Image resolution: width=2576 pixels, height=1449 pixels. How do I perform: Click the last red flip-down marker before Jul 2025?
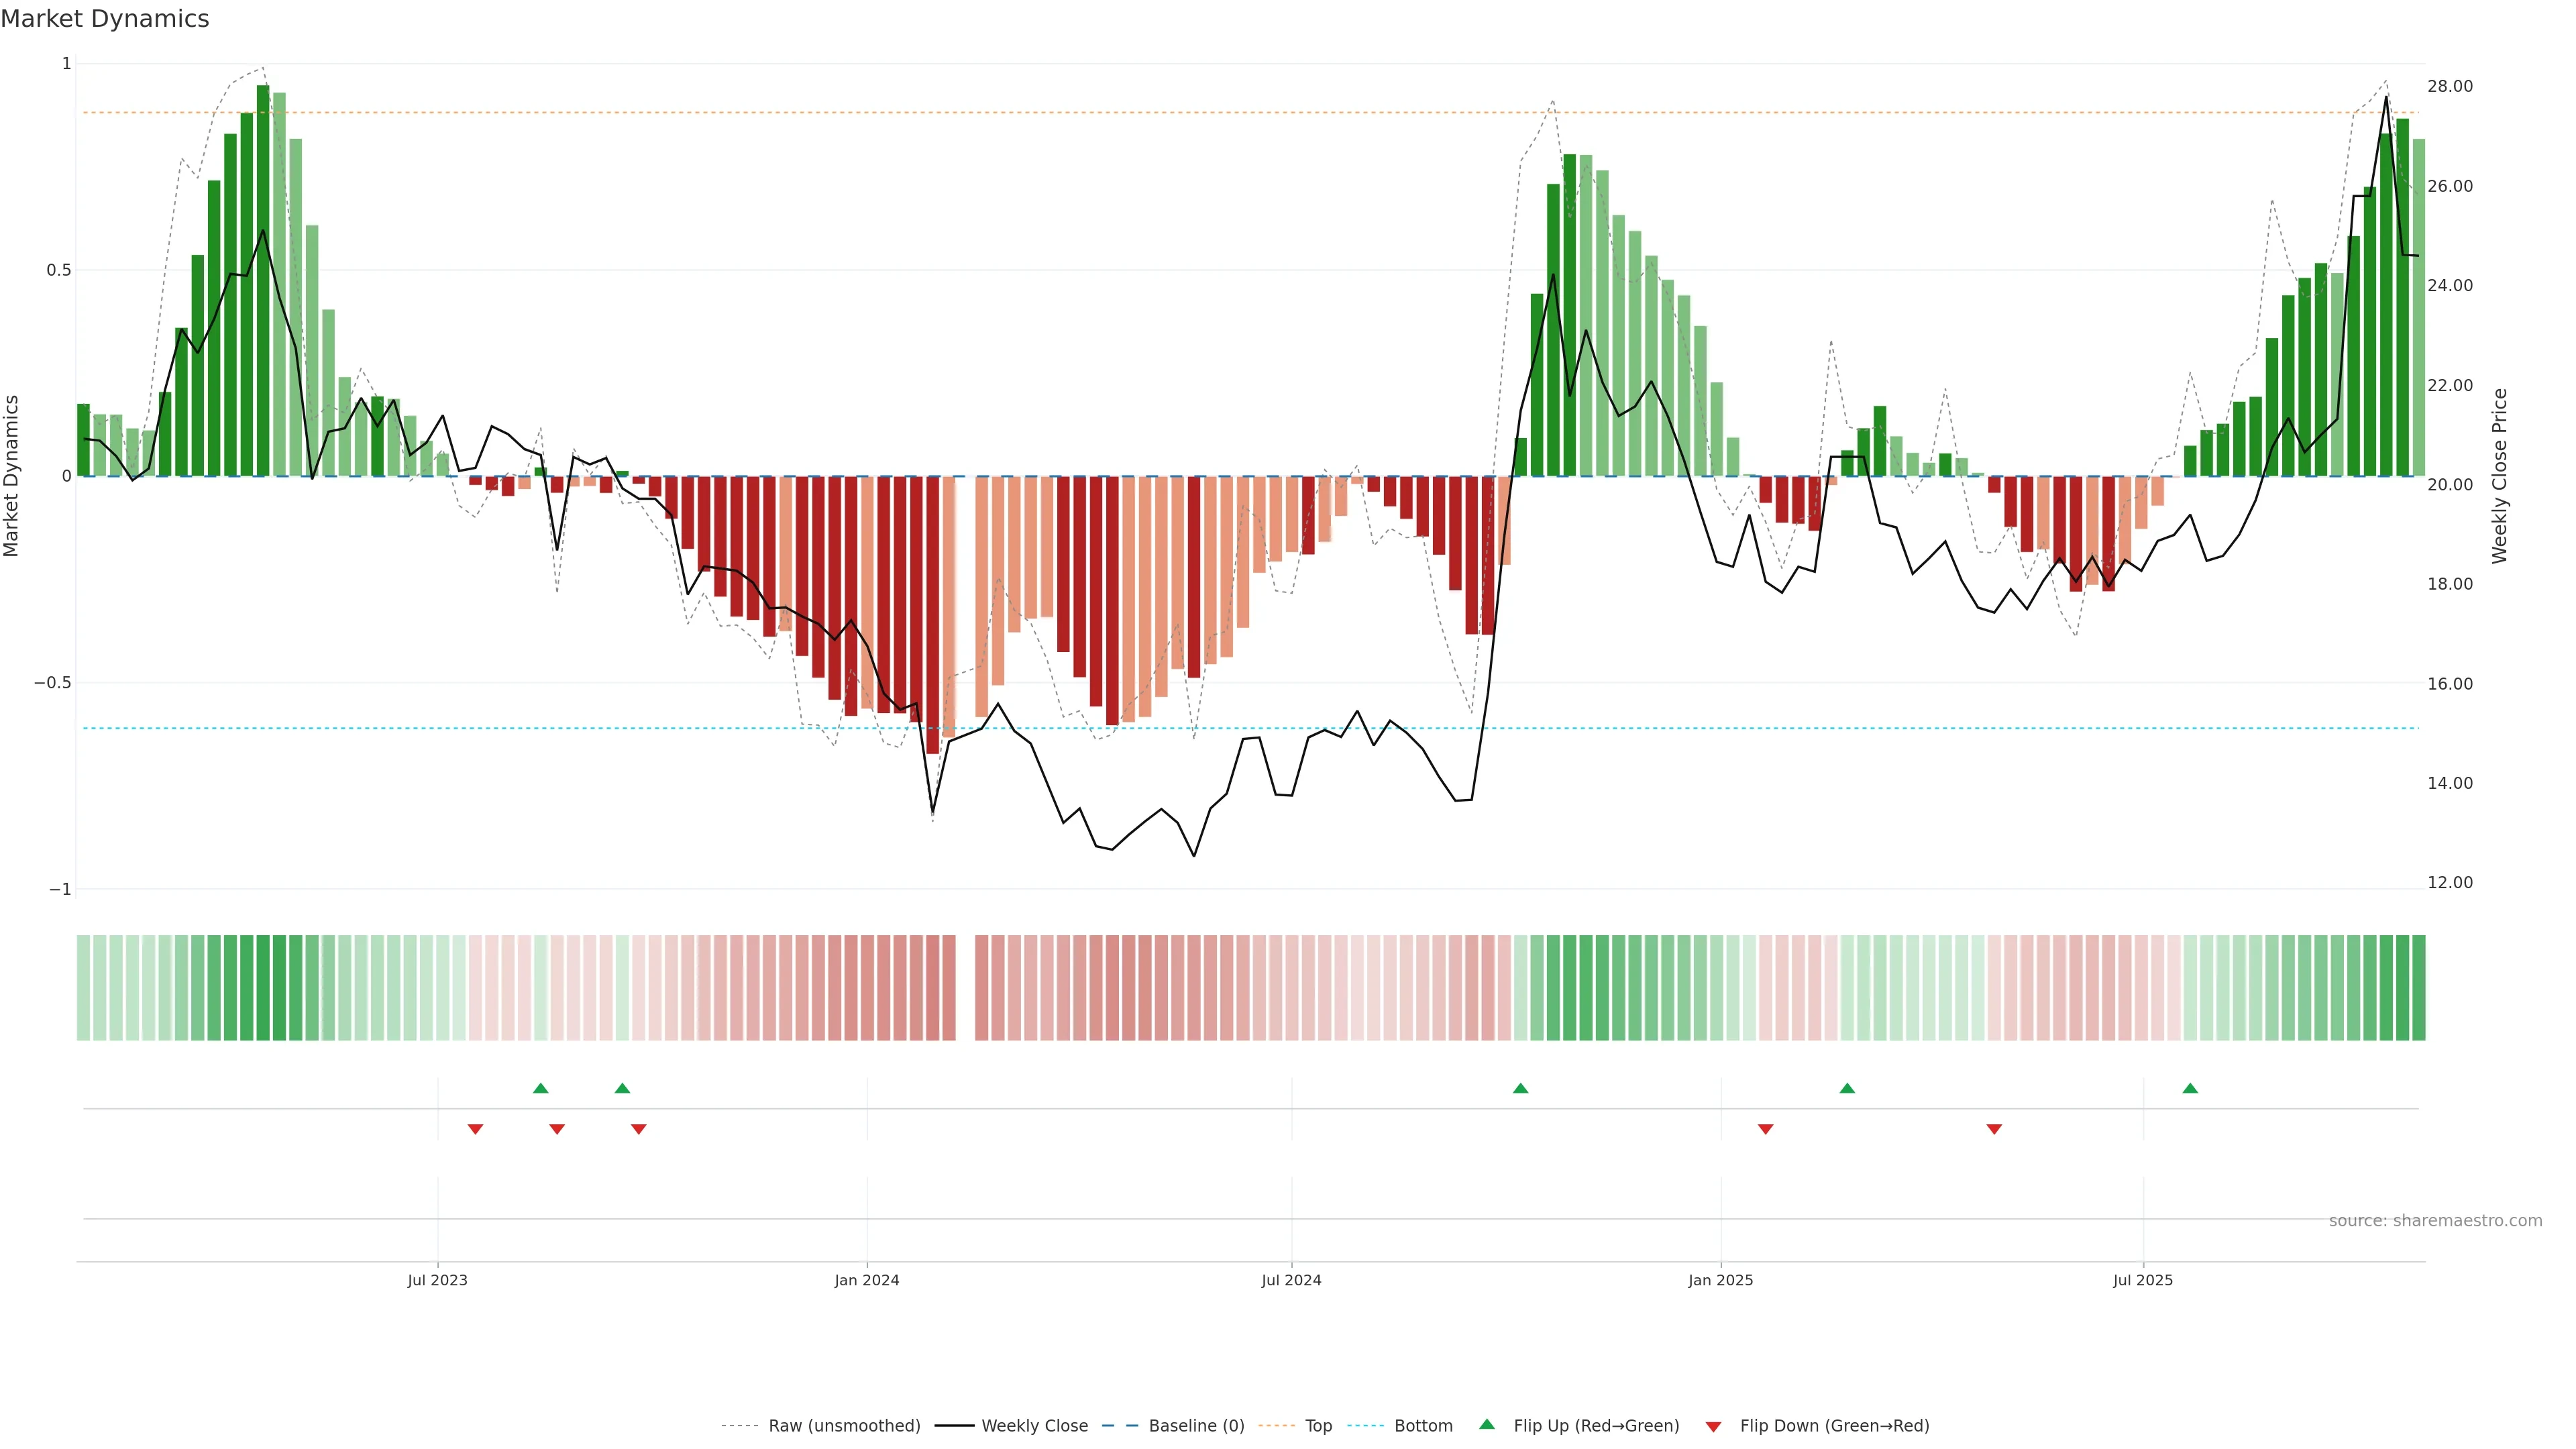(x=1994, y=1129)
